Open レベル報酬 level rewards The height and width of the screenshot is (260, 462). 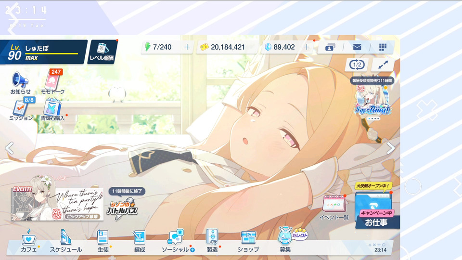point(102,52)
